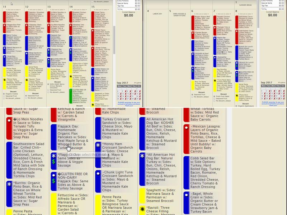The width and height of the screenshot is (287, 215).
Task: Click the sun icon on Tuna Pasta Bake
Action: [x=215, y=80]
